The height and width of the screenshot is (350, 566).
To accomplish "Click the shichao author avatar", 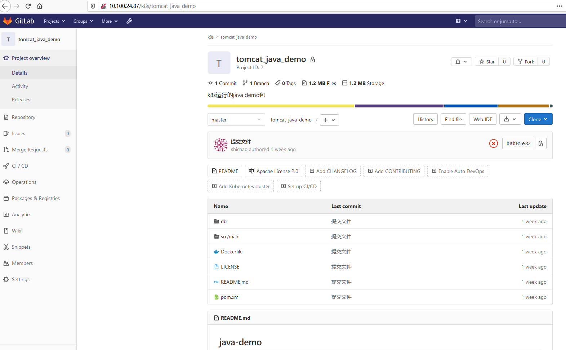I will point(220,145).
